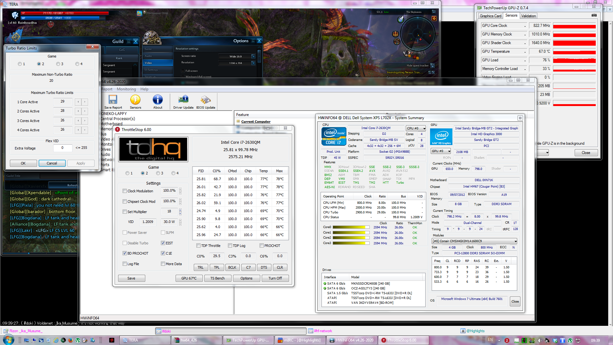Show hidden system tray icons arrow
This screenshot has width=613, height=345.
tap(499, 340)
